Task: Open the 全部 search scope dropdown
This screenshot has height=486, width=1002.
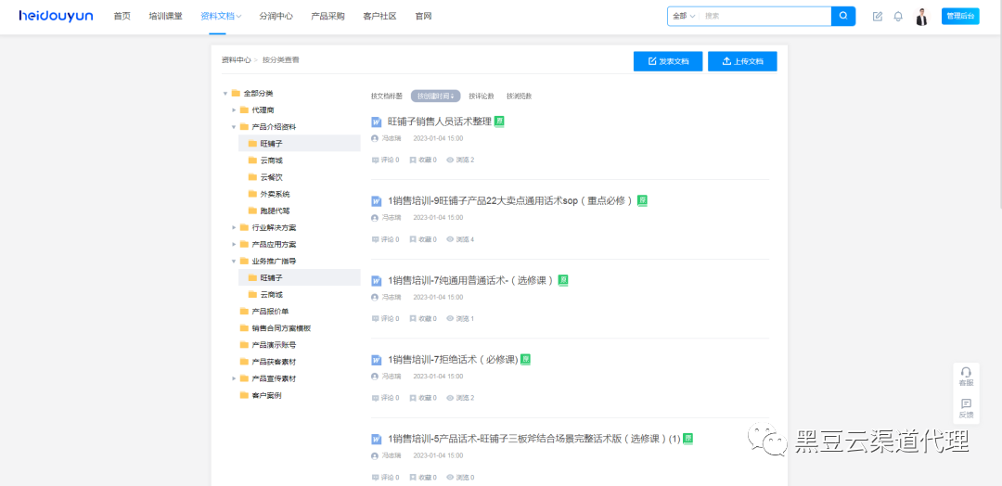Action: coord(683,16)
